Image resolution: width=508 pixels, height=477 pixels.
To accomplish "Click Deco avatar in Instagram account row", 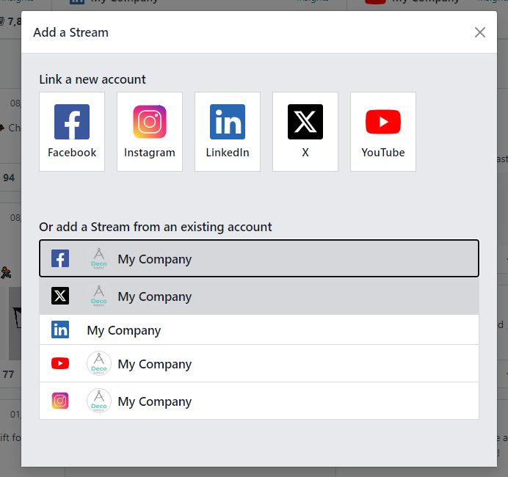I will click(x=99, y=401).
